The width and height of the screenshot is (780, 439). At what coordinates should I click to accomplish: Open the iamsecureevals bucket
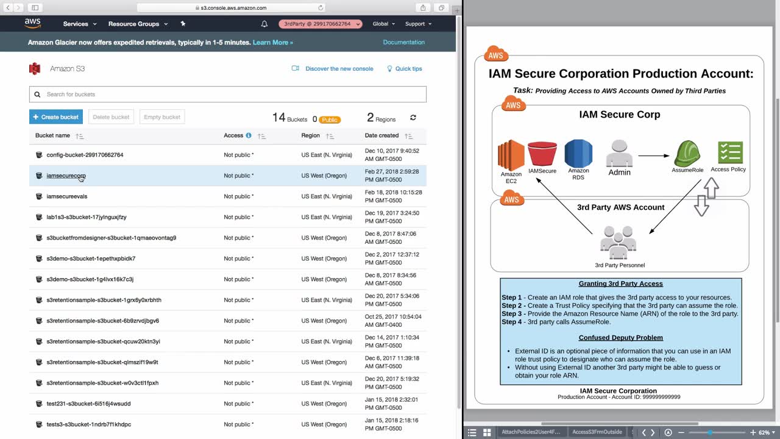tap(67, 196)
